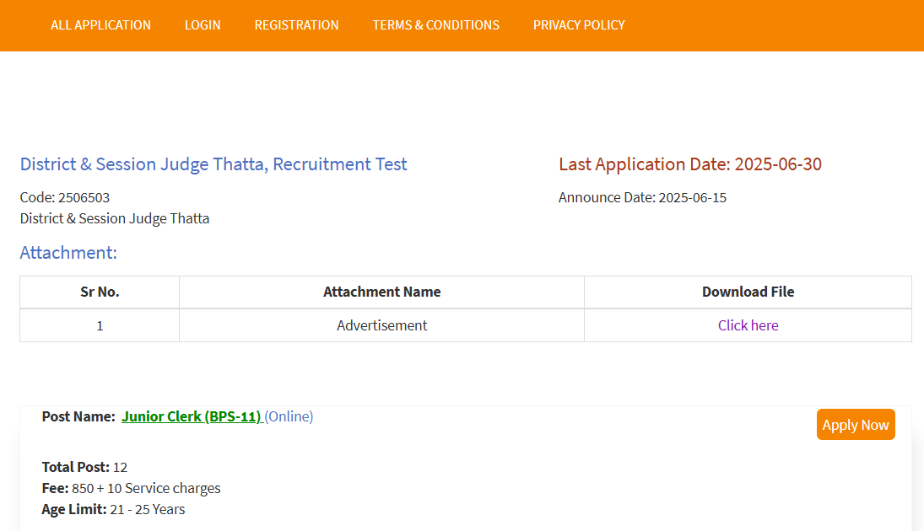Select the Recruitment Test title heading

[213, 164]
